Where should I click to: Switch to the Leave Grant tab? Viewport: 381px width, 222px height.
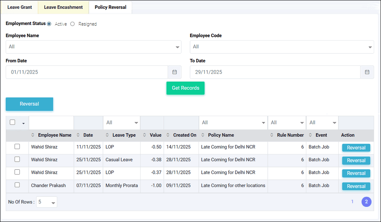click(19, 7)
